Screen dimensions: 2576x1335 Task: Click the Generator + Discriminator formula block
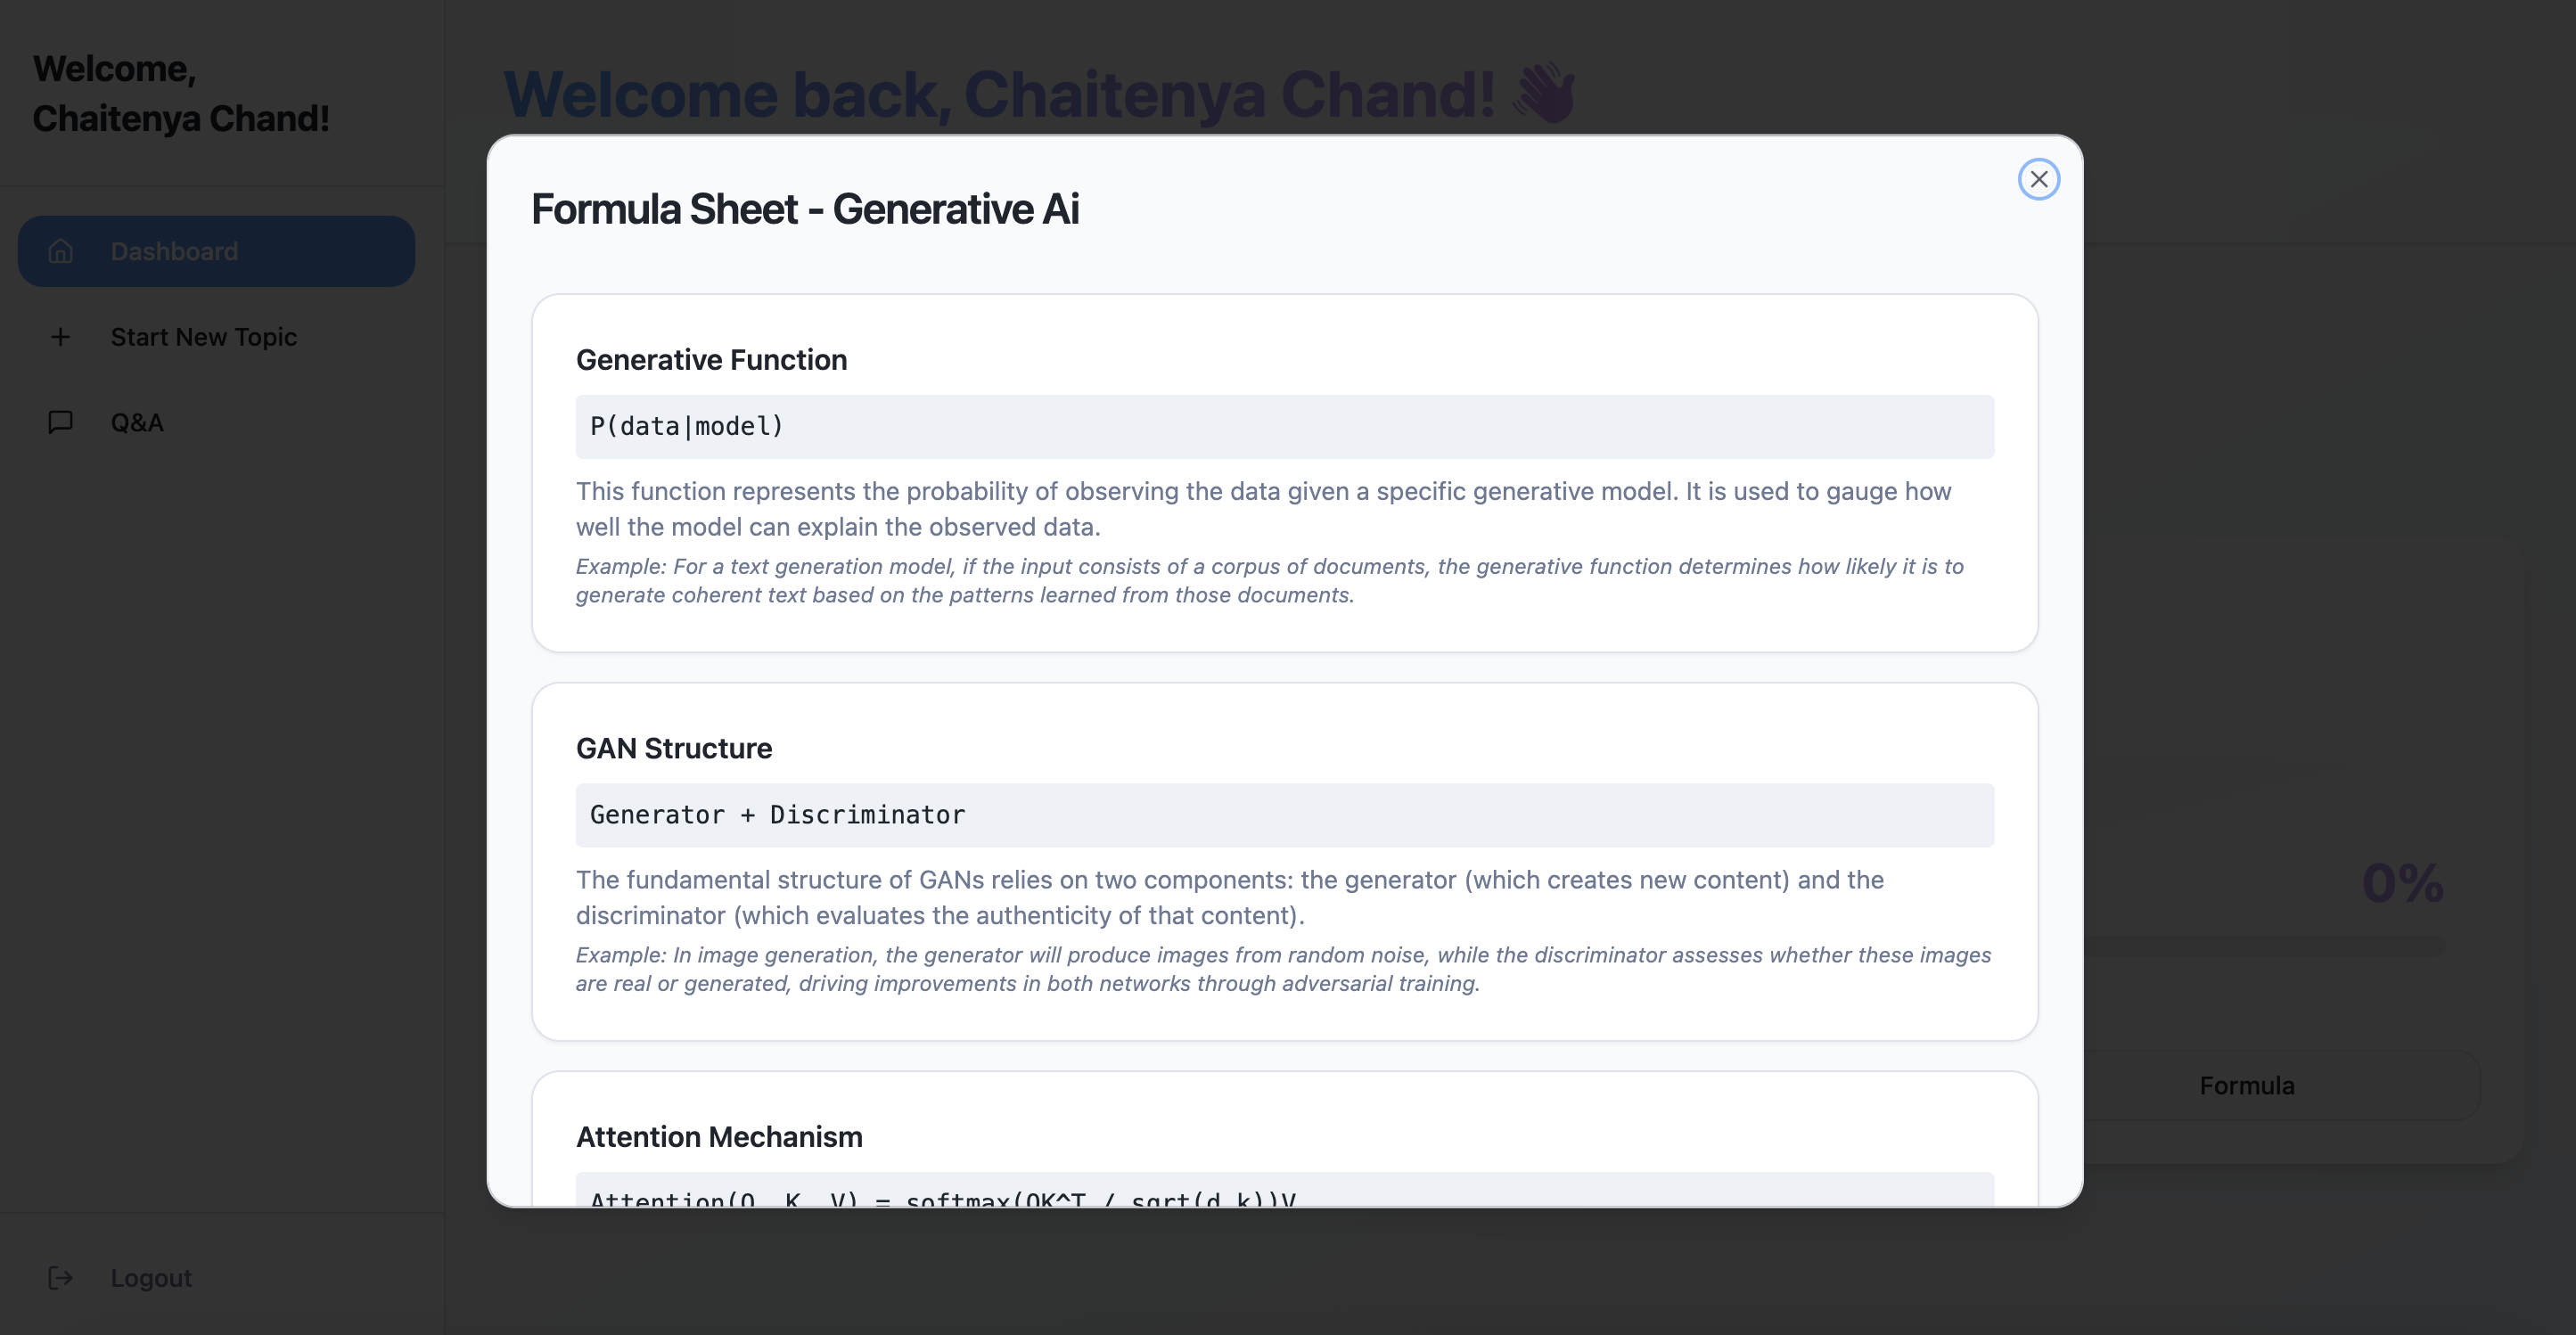tap(1284, 815)
